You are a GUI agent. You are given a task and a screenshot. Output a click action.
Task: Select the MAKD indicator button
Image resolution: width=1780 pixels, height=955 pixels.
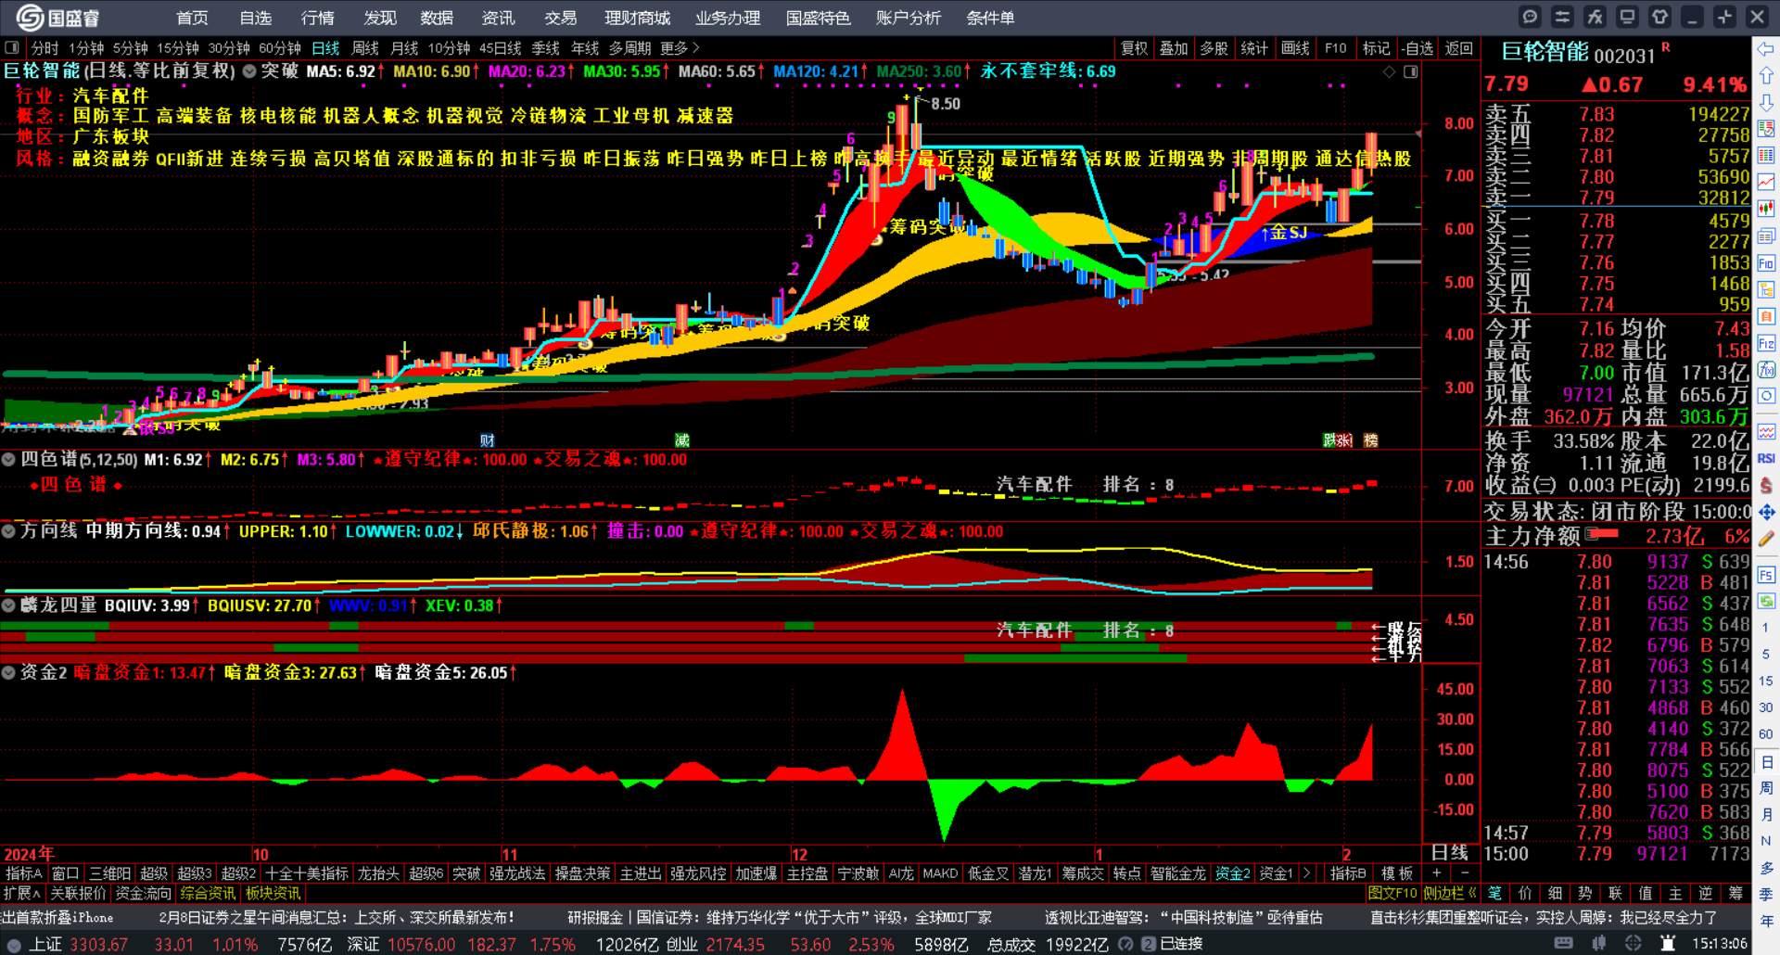[x=940, y=873]
